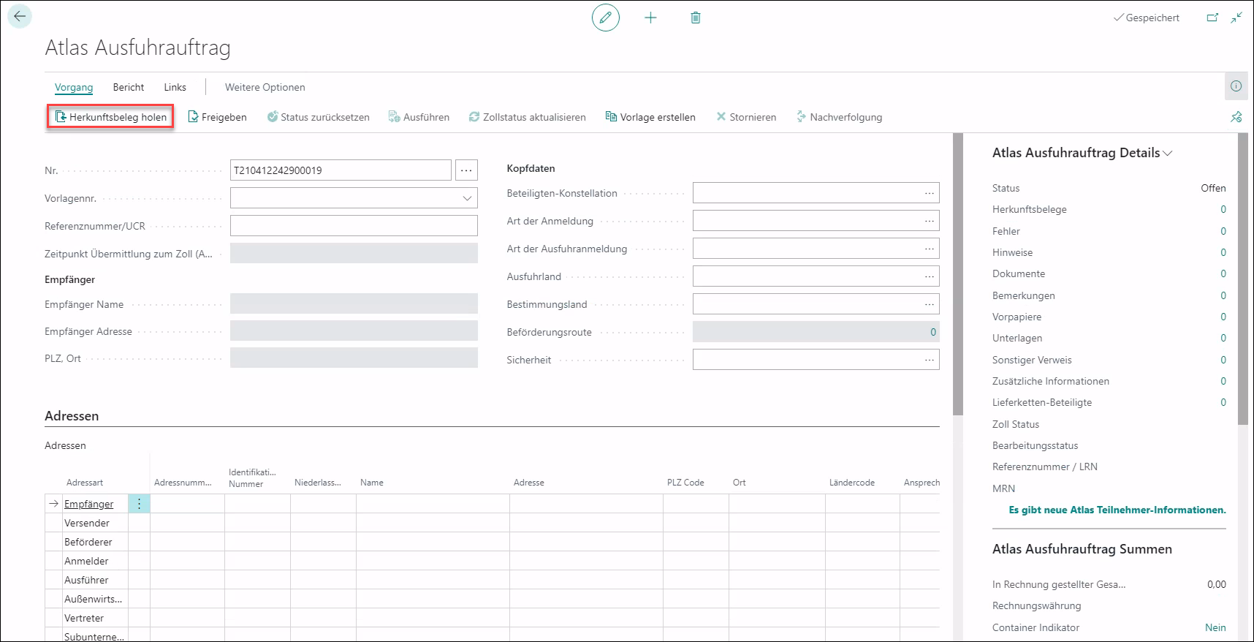1254x642 pixels.
Task: Click Hinweise count value
Action: coord(1223,252)
